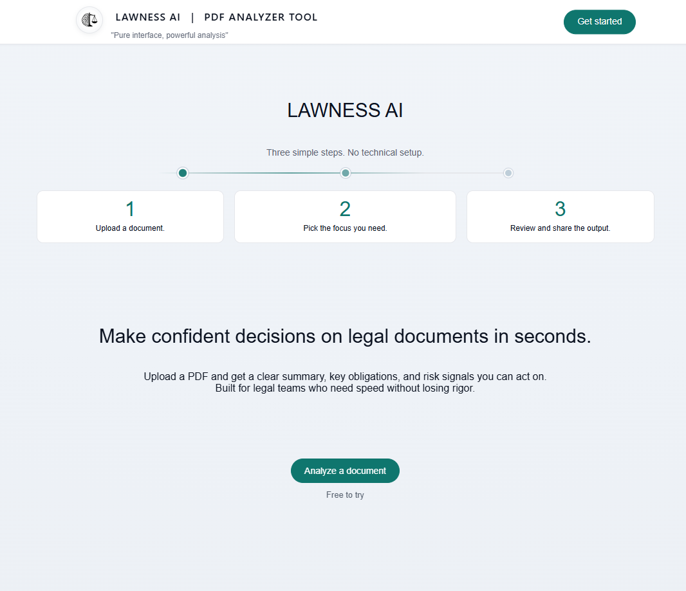
Task: Open the 'Free to try' link
Action: point(345,495)
